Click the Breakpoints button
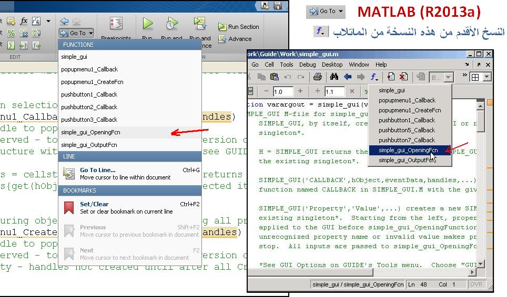The width and height of the screenshot is (507, 297). (x=116, y=28)
